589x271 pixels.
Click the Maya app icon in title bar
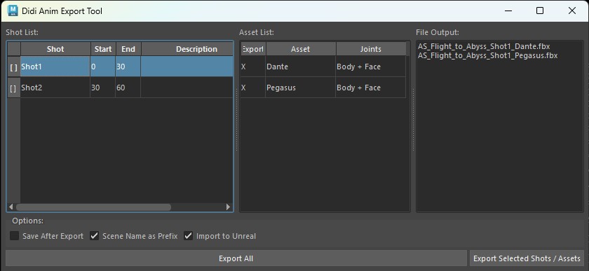[13, 11]
